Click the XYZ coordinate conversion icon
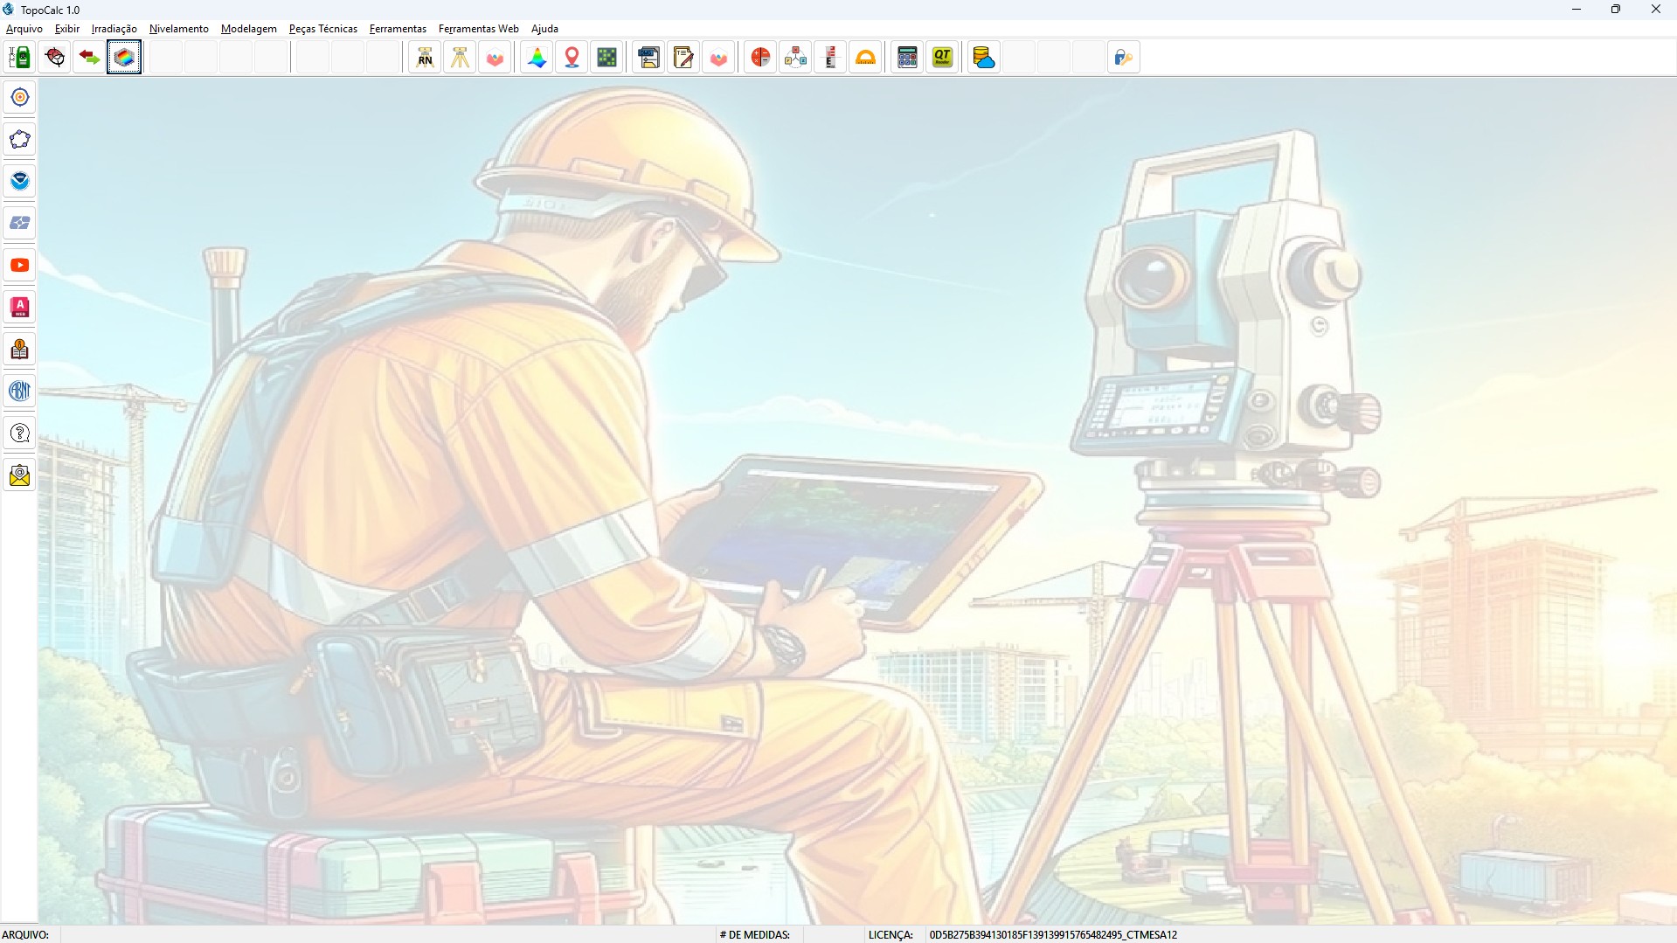Viewport: 1677px width, 943px height. click(x=796, y=58)
